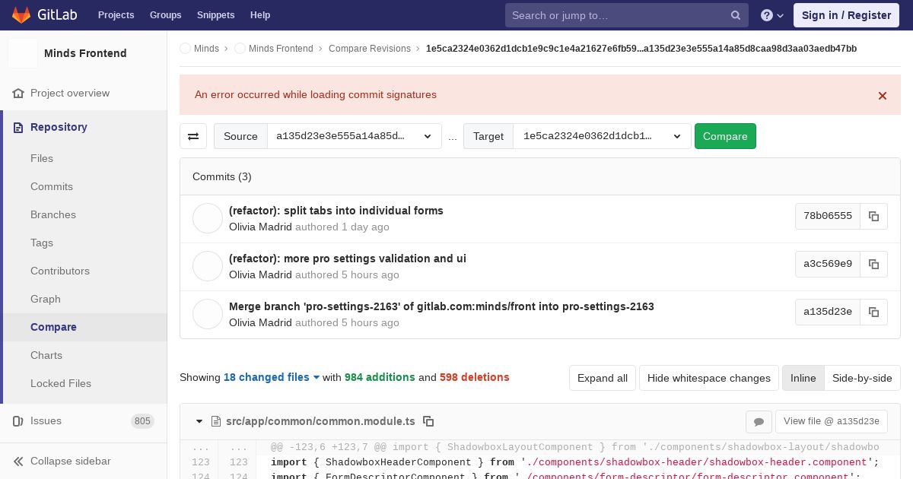Open Charts in the sidebar
913x479 pixels.
(x=46, y=355)
